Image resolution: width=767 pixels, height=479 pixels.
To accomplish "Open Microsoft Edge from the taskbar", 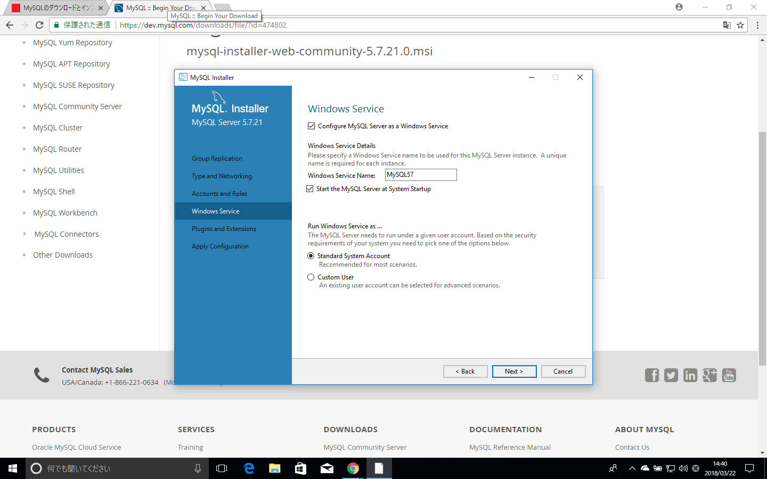I will (249, 468).
